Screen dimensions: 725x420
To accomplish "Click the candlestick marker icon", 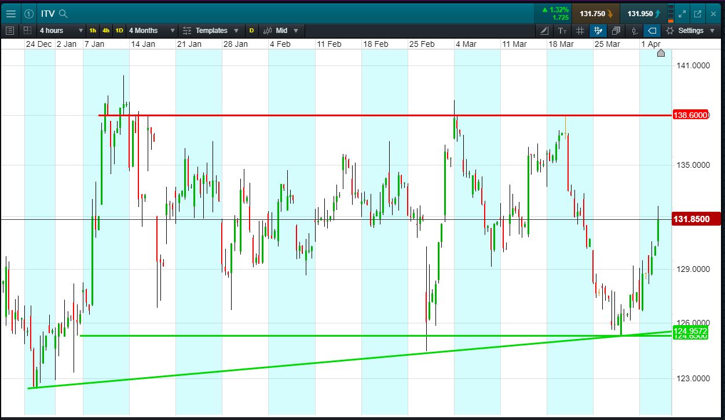I will pyautogui.click(x=634, y=30).
